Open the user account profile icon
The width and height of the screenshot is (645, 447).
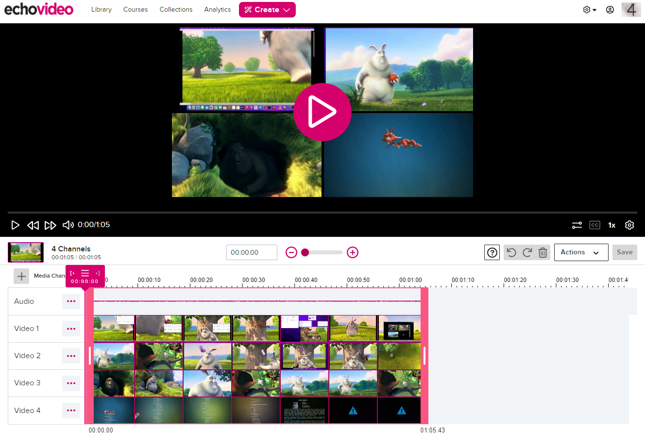point(610,10)
